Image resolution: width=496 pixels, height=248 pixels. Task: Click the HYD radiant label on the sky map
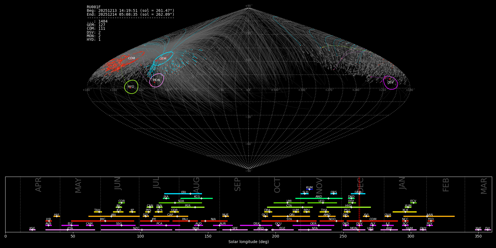pyautogui.click(x=131, y=87)
